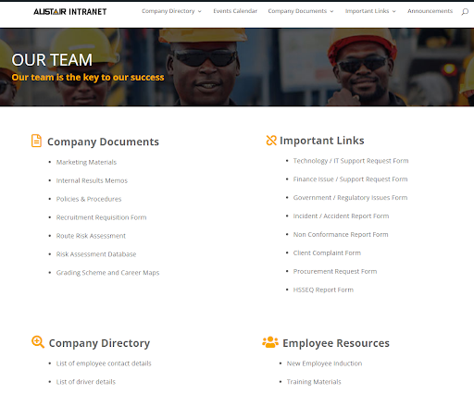The height and width of the screenshot is (394, 474).
Task: Open the HSSEQ Report Form link
Action: click(x=323, y=289)
